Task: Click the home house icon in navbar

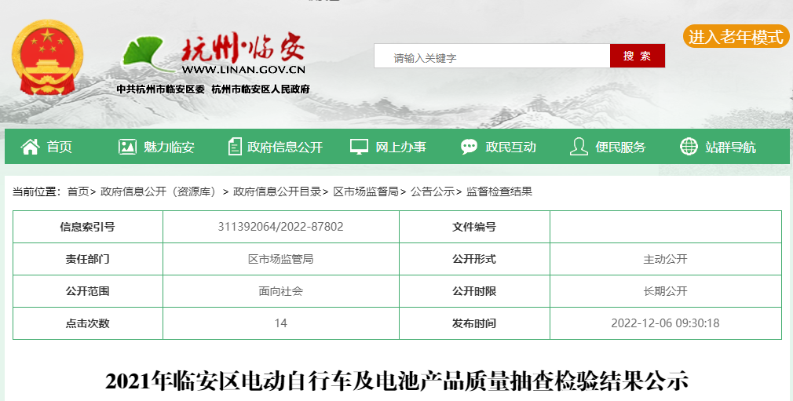Action: point(30,147)
